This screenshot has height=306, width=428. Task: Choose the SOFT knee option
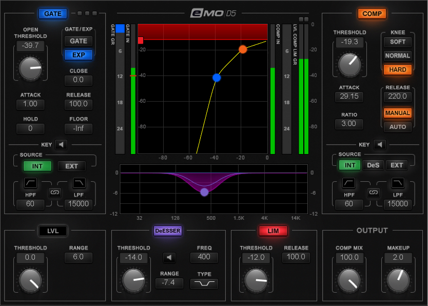click(397, 42)
